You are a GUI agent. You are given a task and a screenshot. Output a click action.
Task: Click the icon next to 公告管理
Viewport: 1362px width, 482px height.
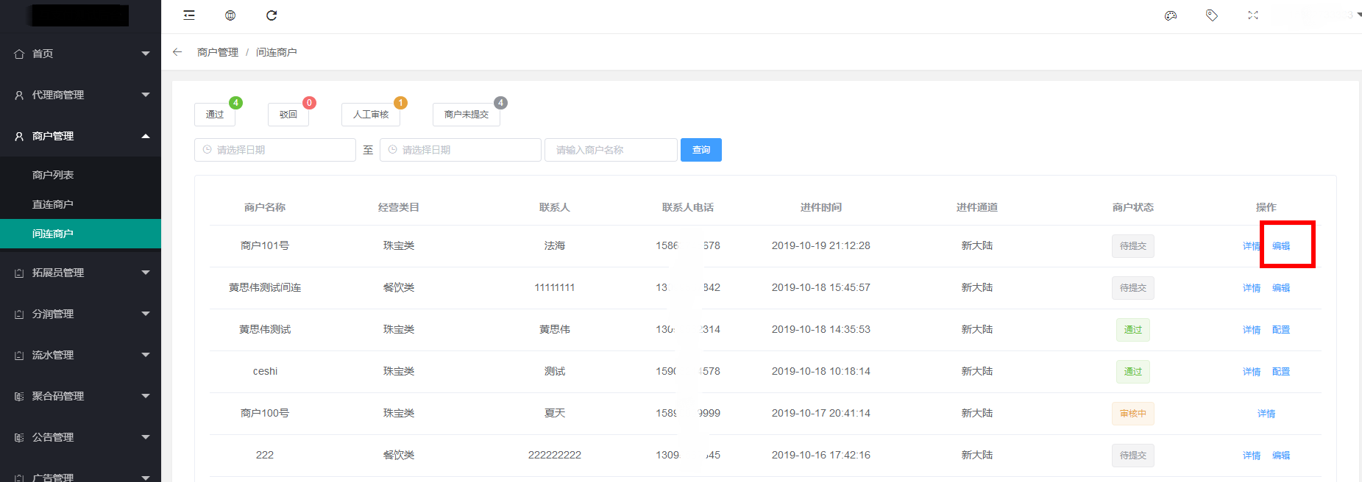19,437
